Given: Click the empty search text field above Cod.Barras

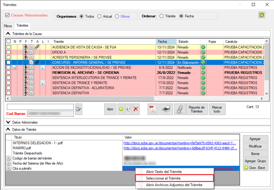Looking at the screenshot, I should [40, 107].
